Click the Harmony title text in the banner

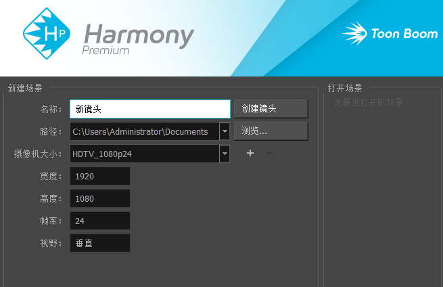[x=139, y=35]
